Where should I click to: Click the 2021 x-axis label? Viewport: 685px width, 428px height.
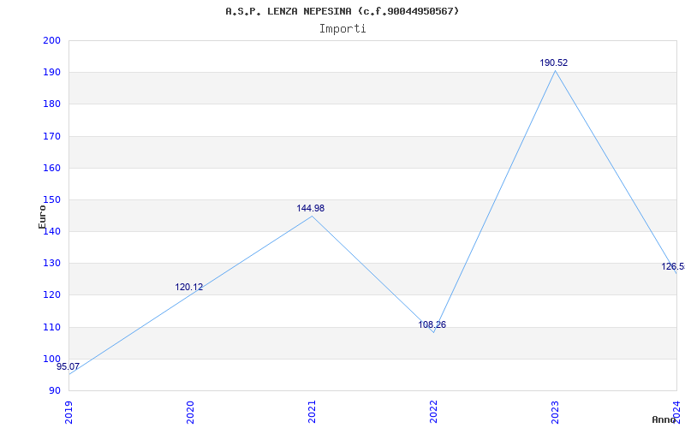coord(312,412)
